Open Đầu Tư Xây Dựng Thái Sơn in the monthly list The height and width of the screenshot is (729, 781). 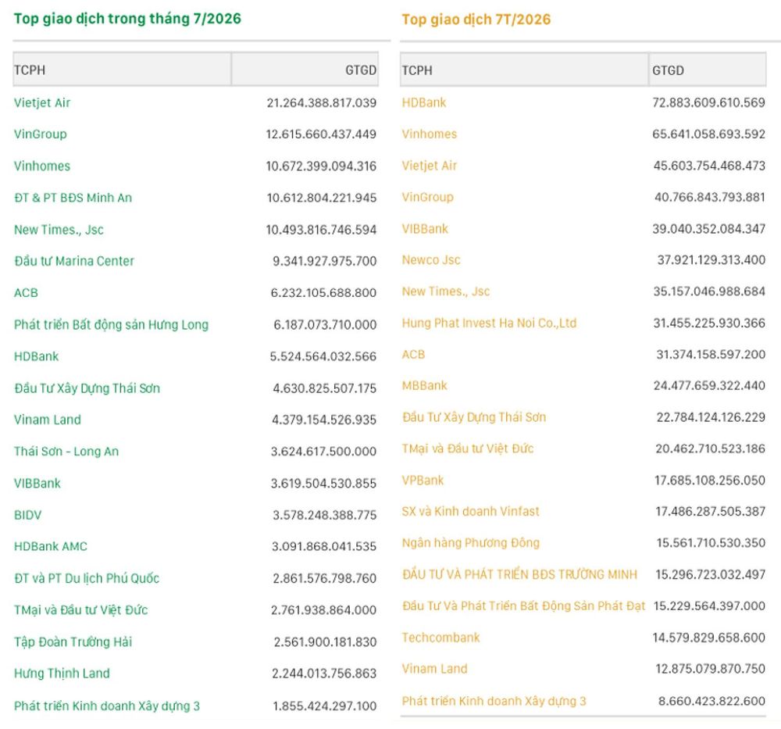(x=87, y=388)
